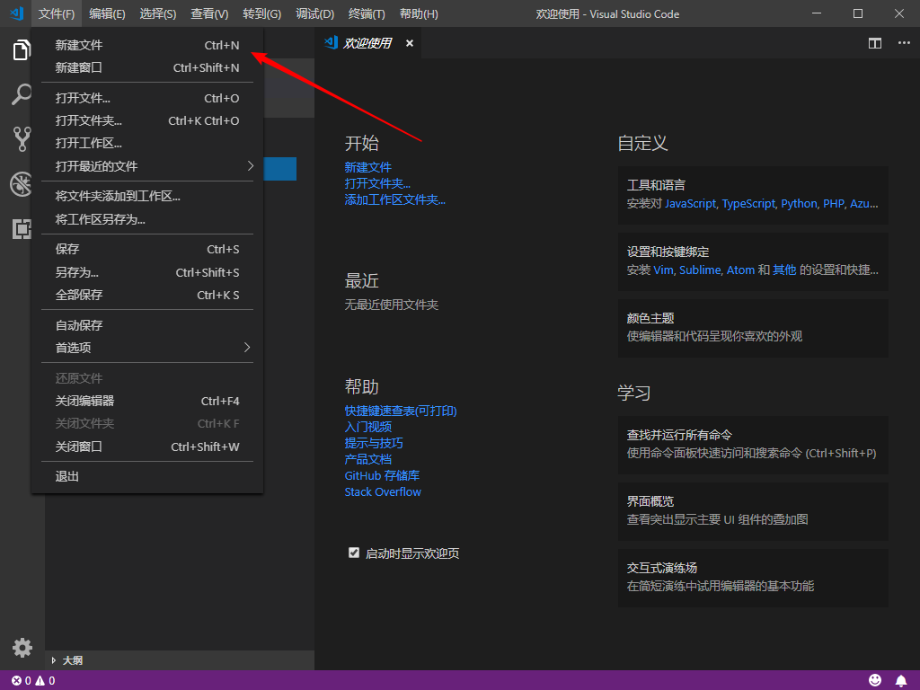The image size is (920, 690).
Task: Open 快捷键速查表(可打印) link
Action: pos(401,411)
